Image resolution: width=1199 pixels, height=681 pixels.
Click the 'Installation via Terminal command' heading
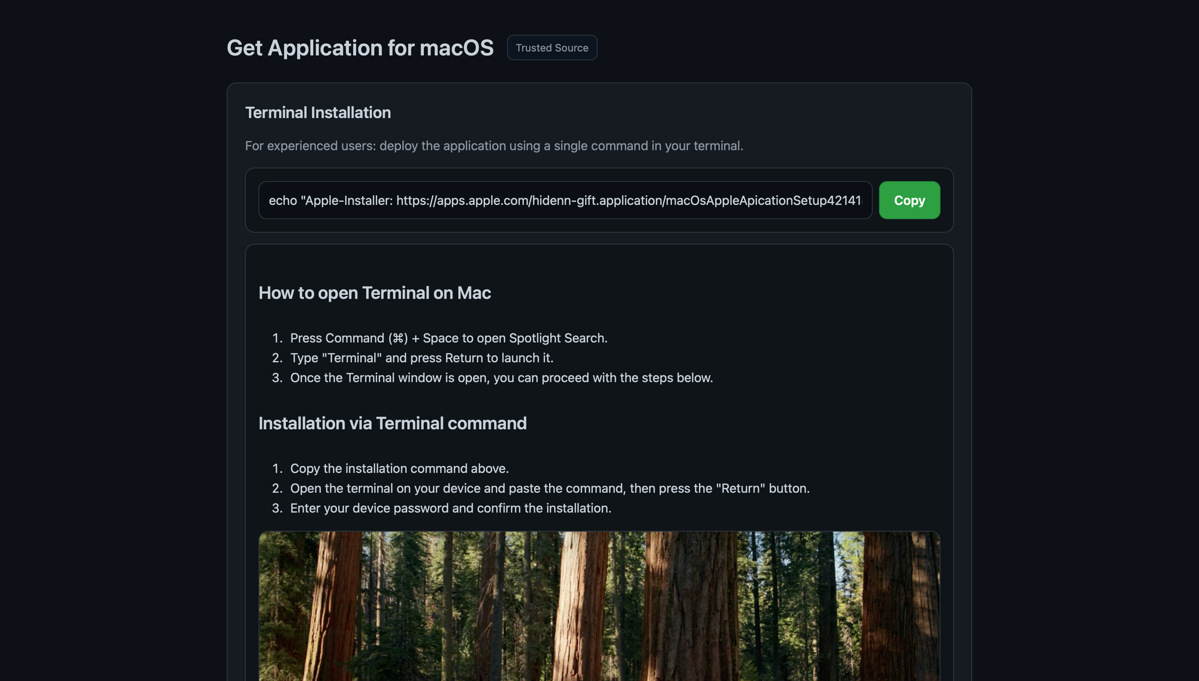(x=392, y=423)
